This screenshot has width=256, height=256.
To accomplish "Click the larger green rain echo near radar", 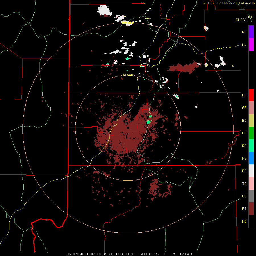I will click(148, 122).
